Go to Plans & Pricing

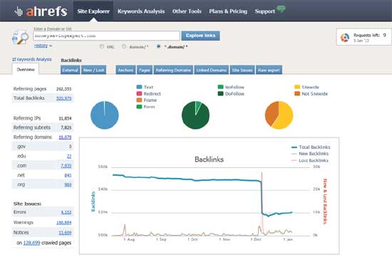(228, 11)
